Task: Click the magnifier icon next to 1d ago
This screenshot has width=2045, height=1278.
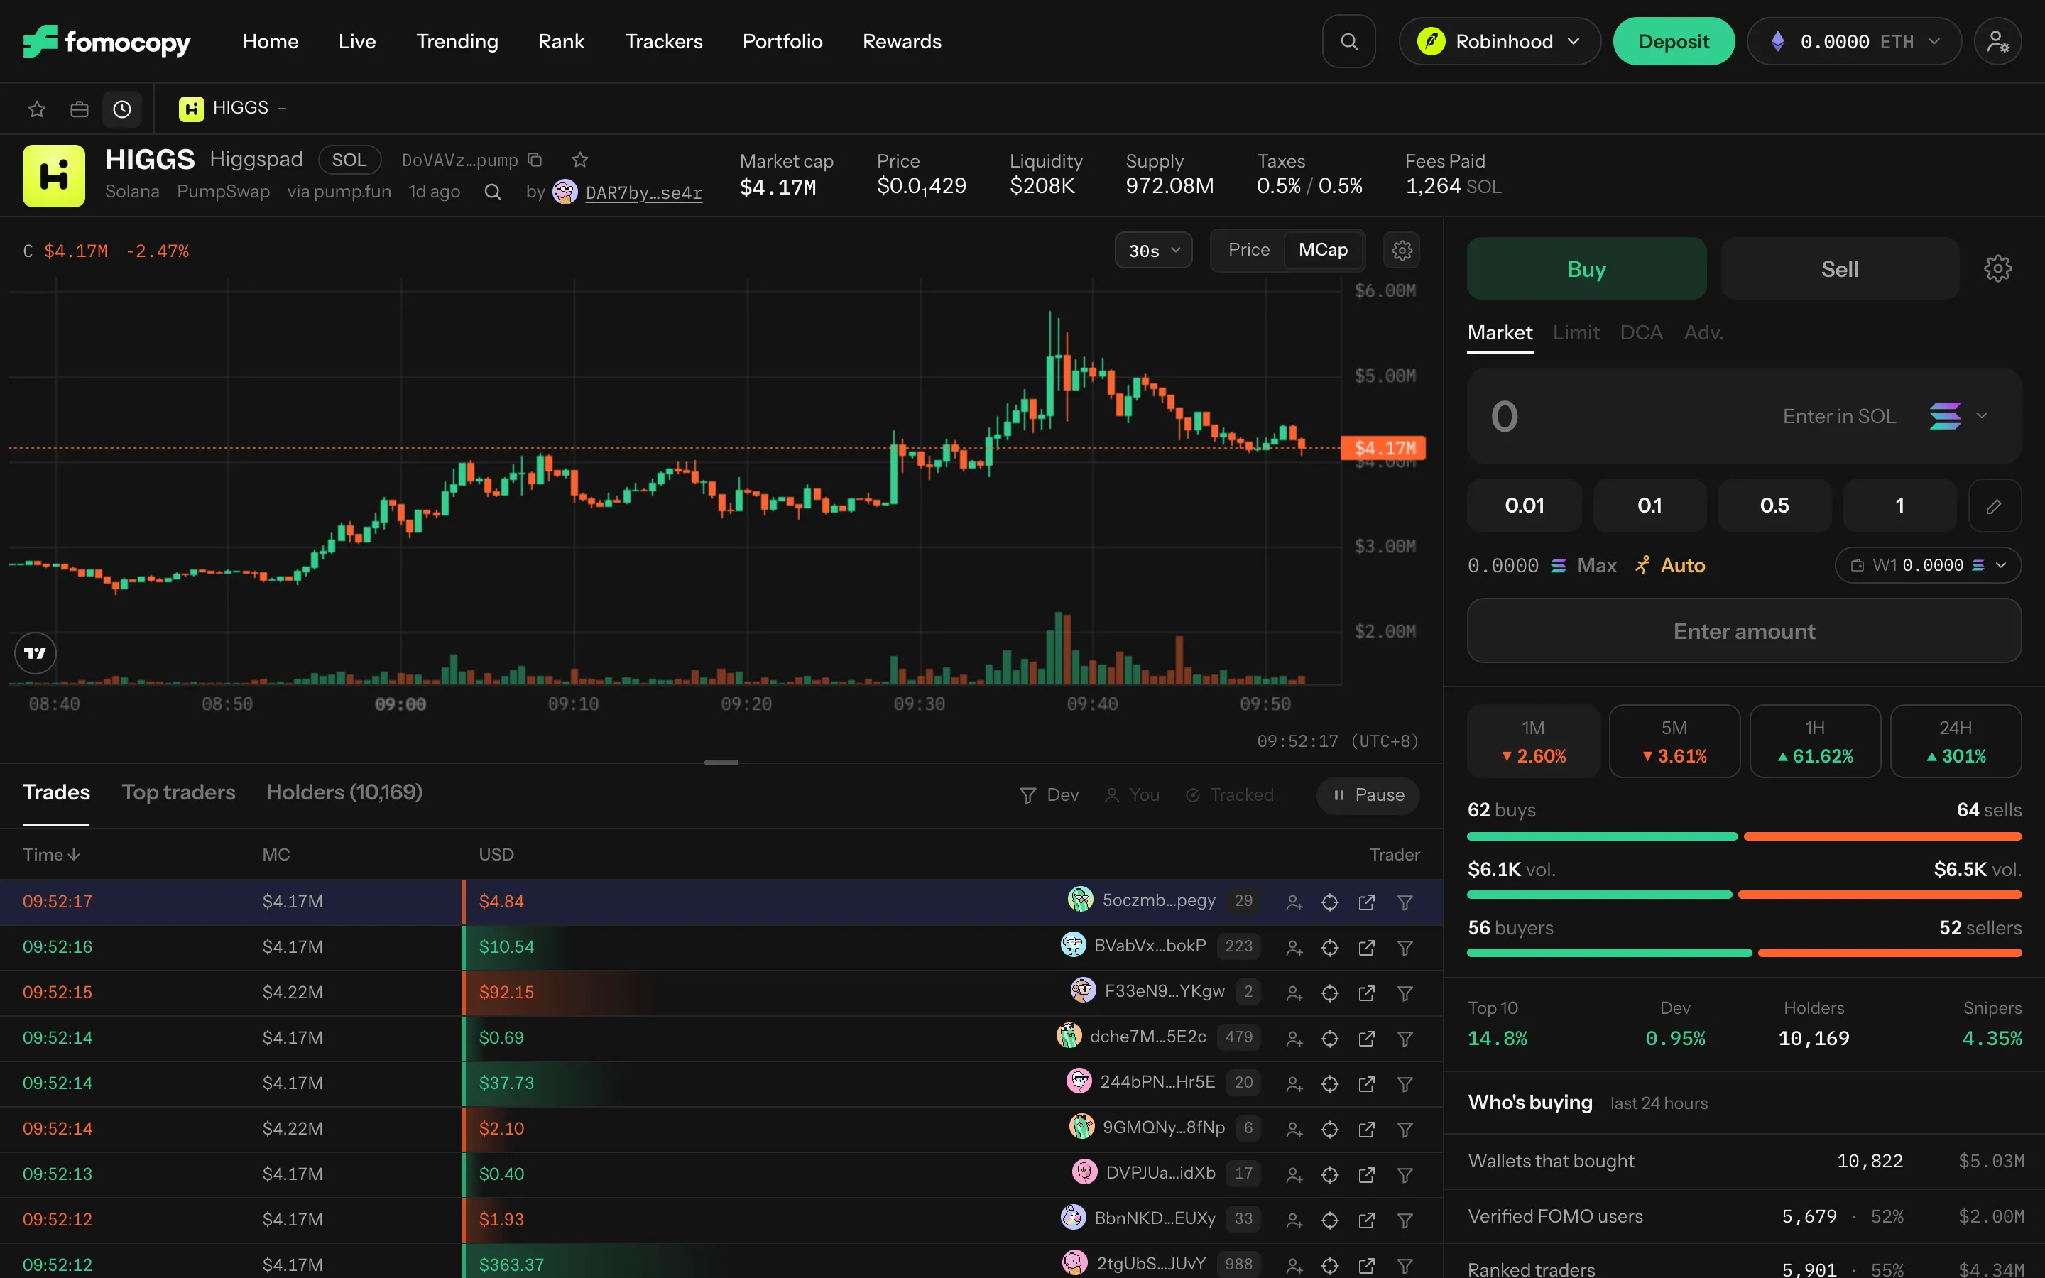Action: pos(493,192)
